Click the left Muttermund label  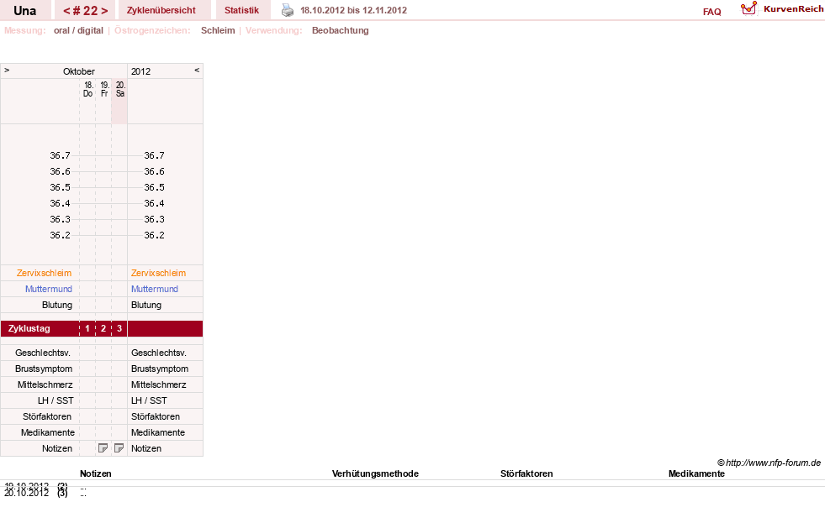click(x=49, y=289)
